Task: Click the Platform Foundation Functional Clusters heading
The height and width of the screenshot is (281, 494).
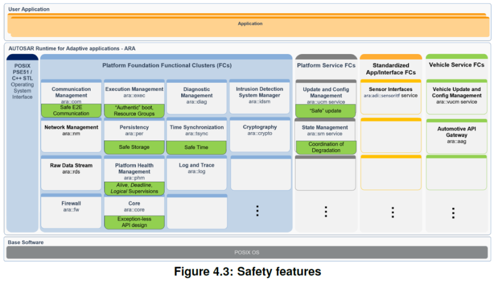Action: (167, 65)
